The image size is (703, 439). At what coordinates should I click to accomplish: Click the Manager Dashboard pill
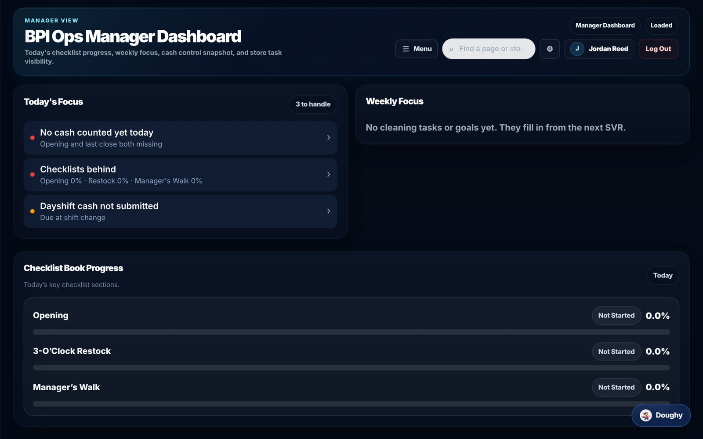coord(605,25)
